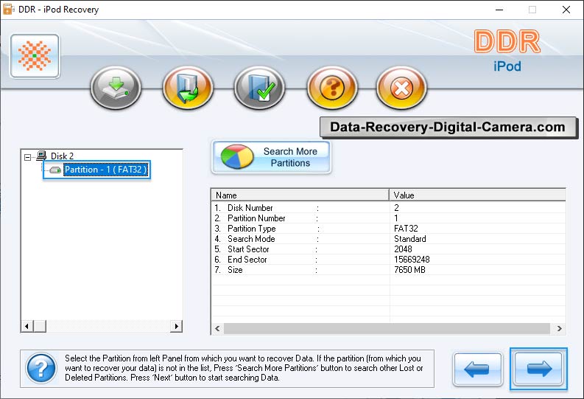Click the blue question mark info icon
The height and width of the screenshot is (399, 584).
41,369
